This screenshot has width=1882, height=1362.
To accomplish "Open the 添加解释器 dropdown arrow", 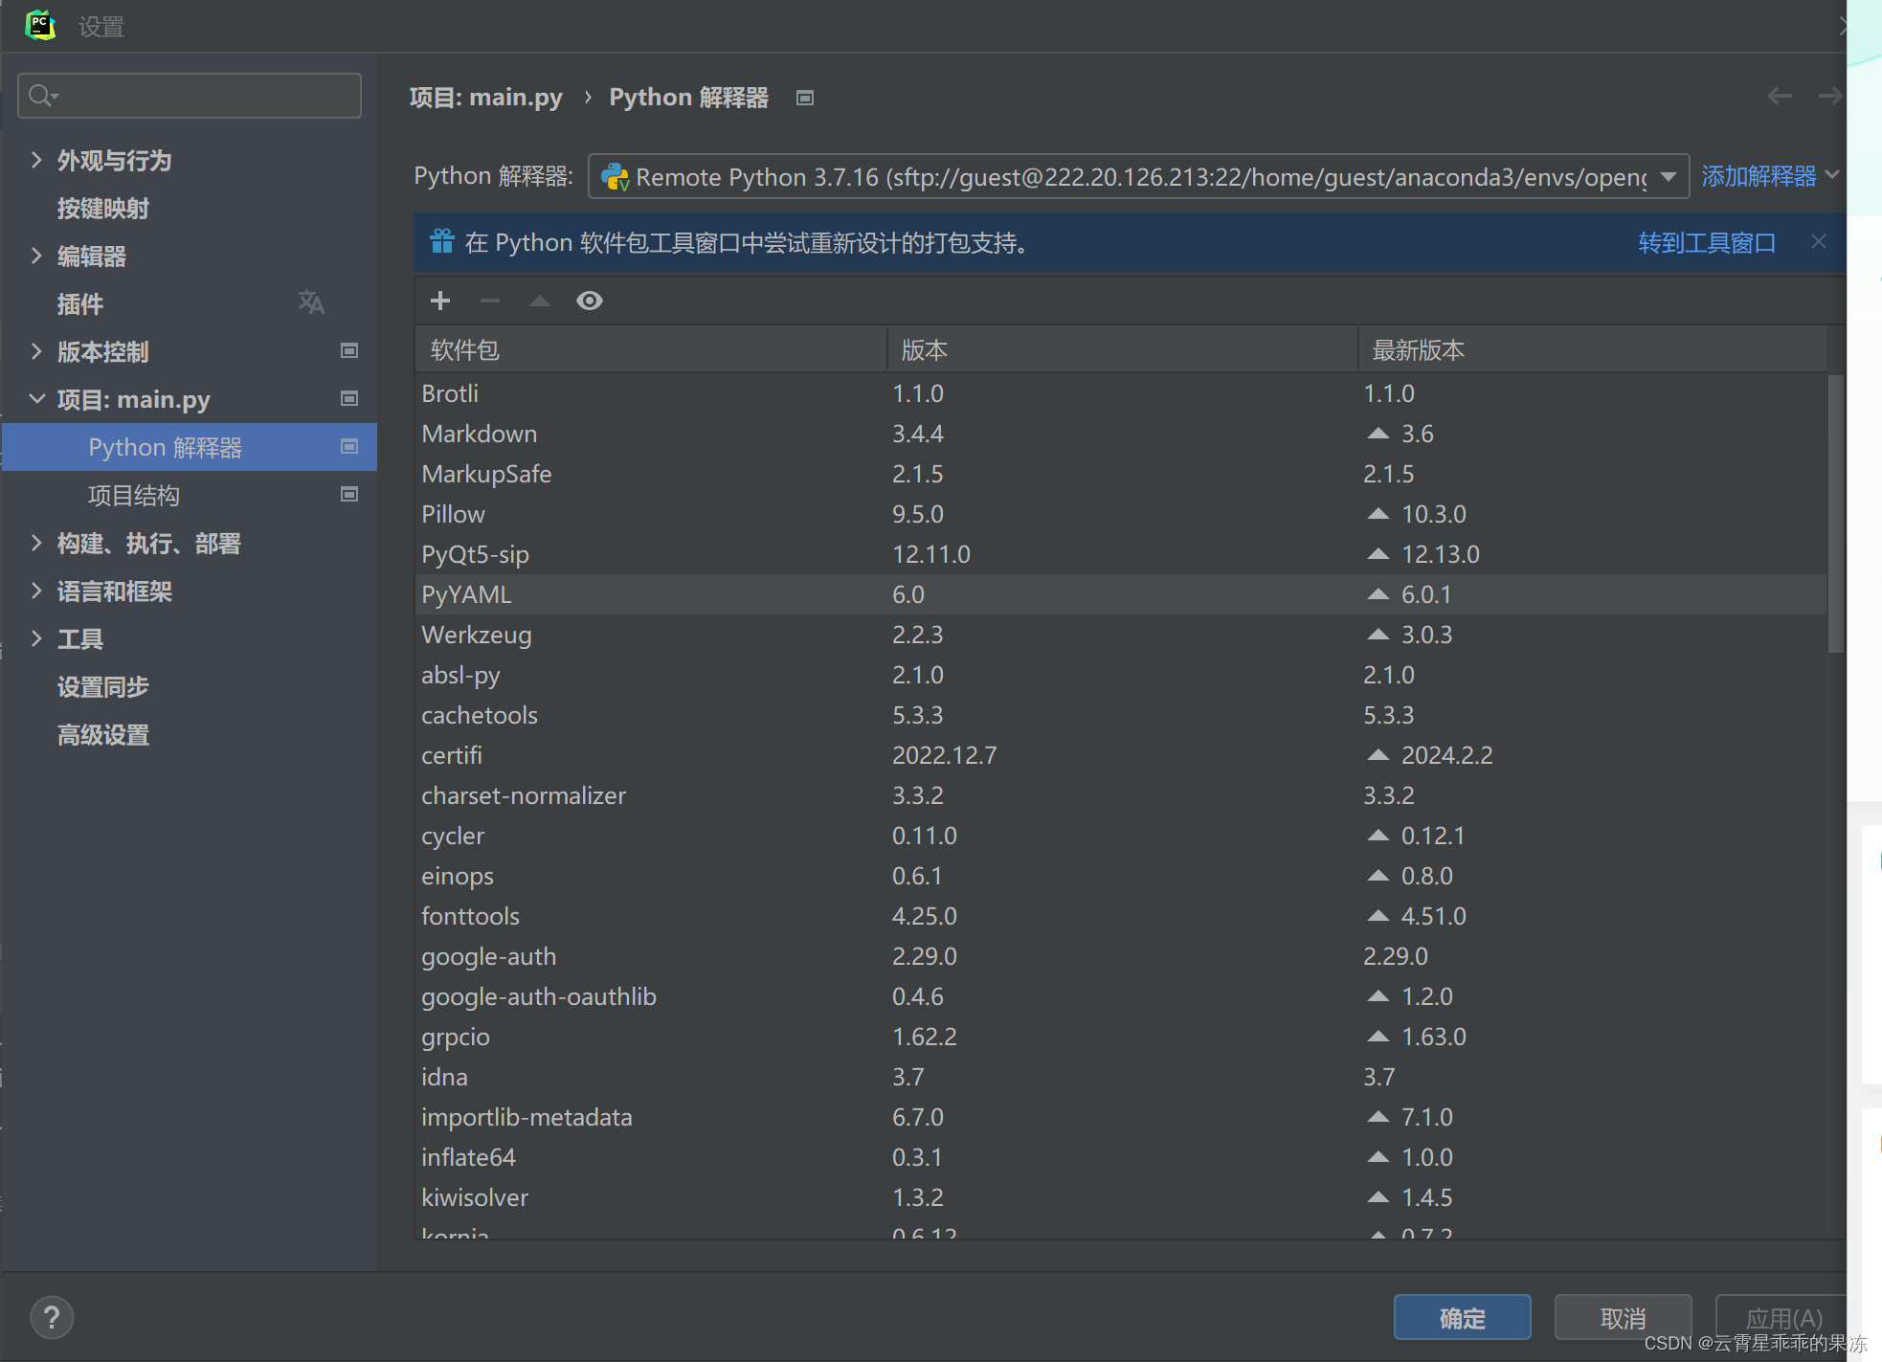I will tap(1832, 175).
